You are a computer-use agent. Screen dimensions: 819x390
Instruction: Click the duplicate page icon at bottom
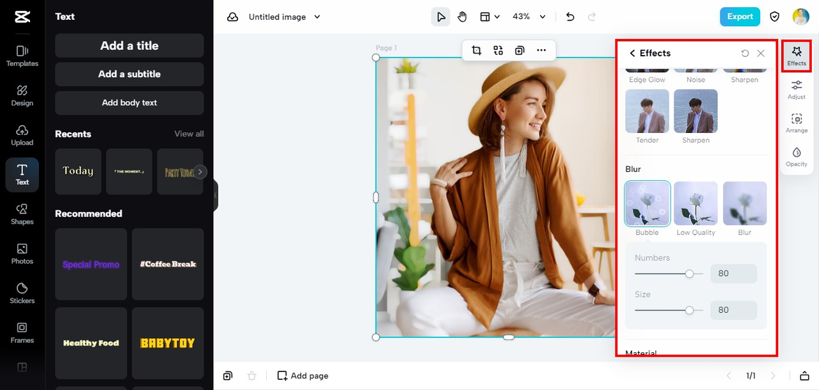pos(228,376)
